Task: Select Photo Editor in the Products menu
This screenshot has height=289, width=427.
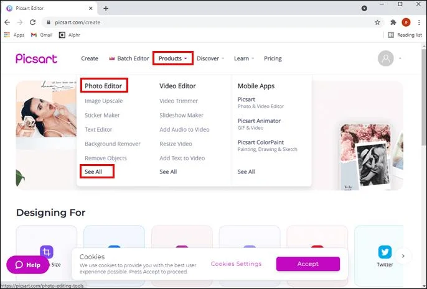Action: point(103,86)
